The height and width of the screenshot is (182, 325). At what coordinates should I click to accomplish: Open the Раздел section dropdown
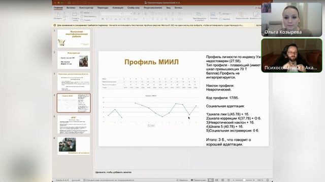[86, 20]
